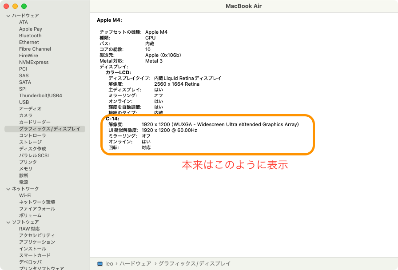Open the Thunderbolt/USB4 entry
The width and height of the screenshot is (398, 270).
[40, 95]
